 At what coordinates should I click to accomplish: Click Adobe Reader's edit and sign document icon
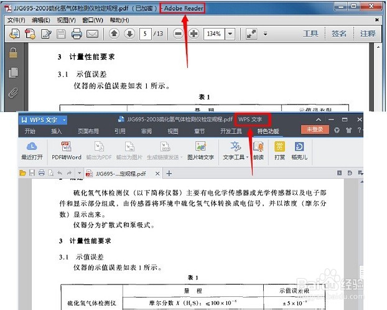(46, 34)
